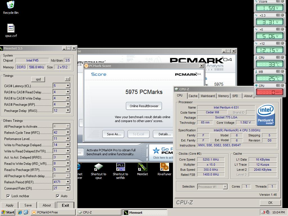Screen dimensions: 288x216
Task: Click magnet dock icon on CPU temperature monitor
Action: coord(278,57)
